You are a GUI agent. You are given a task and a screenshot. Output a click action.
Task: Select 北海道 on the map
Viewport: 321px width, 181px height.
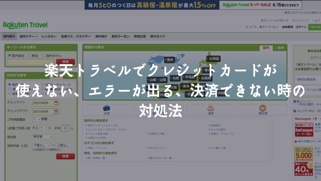(213, 59)
